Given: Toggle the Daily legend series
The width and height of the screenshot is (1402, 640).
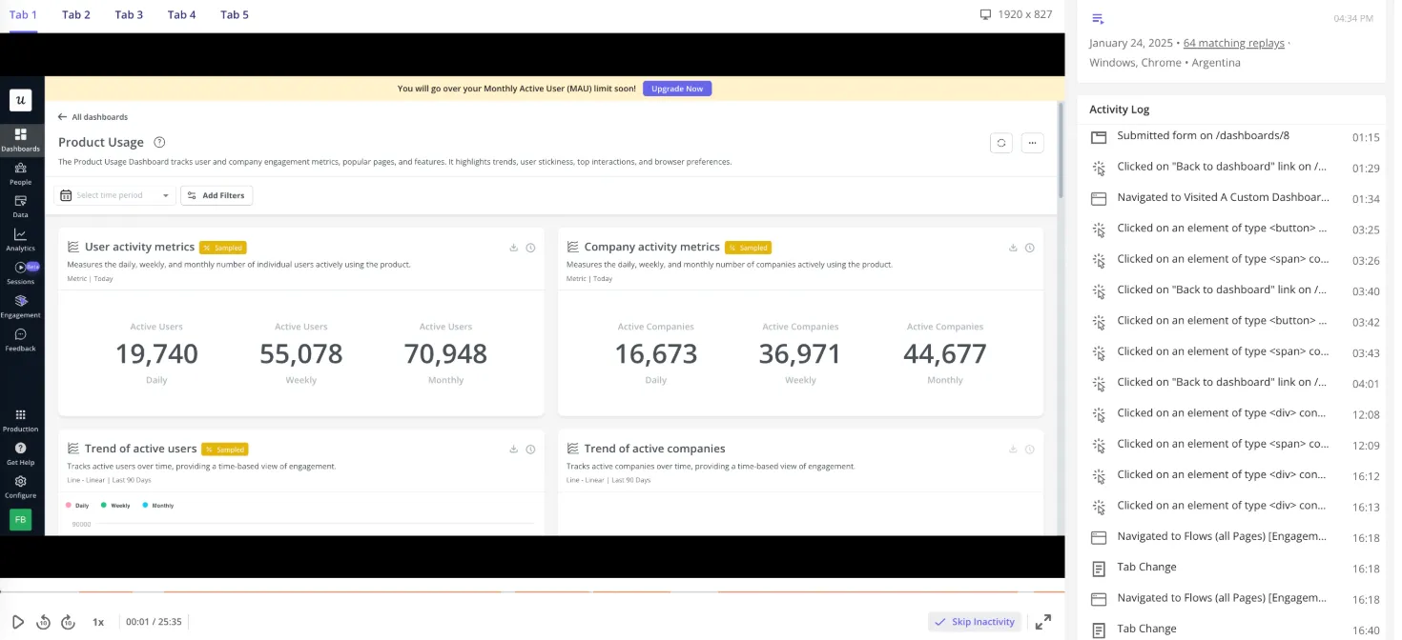Looking at the screenshot, I should click(x=77, y=506).
